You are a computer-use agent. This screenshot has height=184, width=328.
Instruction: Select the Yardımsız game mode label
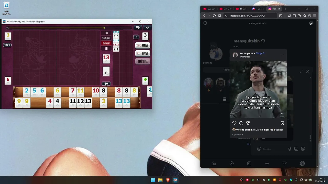click(106, 38)
